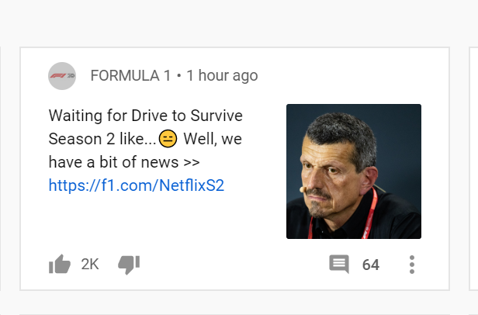Open the post's attached photo thumbnail

point(354,171)
